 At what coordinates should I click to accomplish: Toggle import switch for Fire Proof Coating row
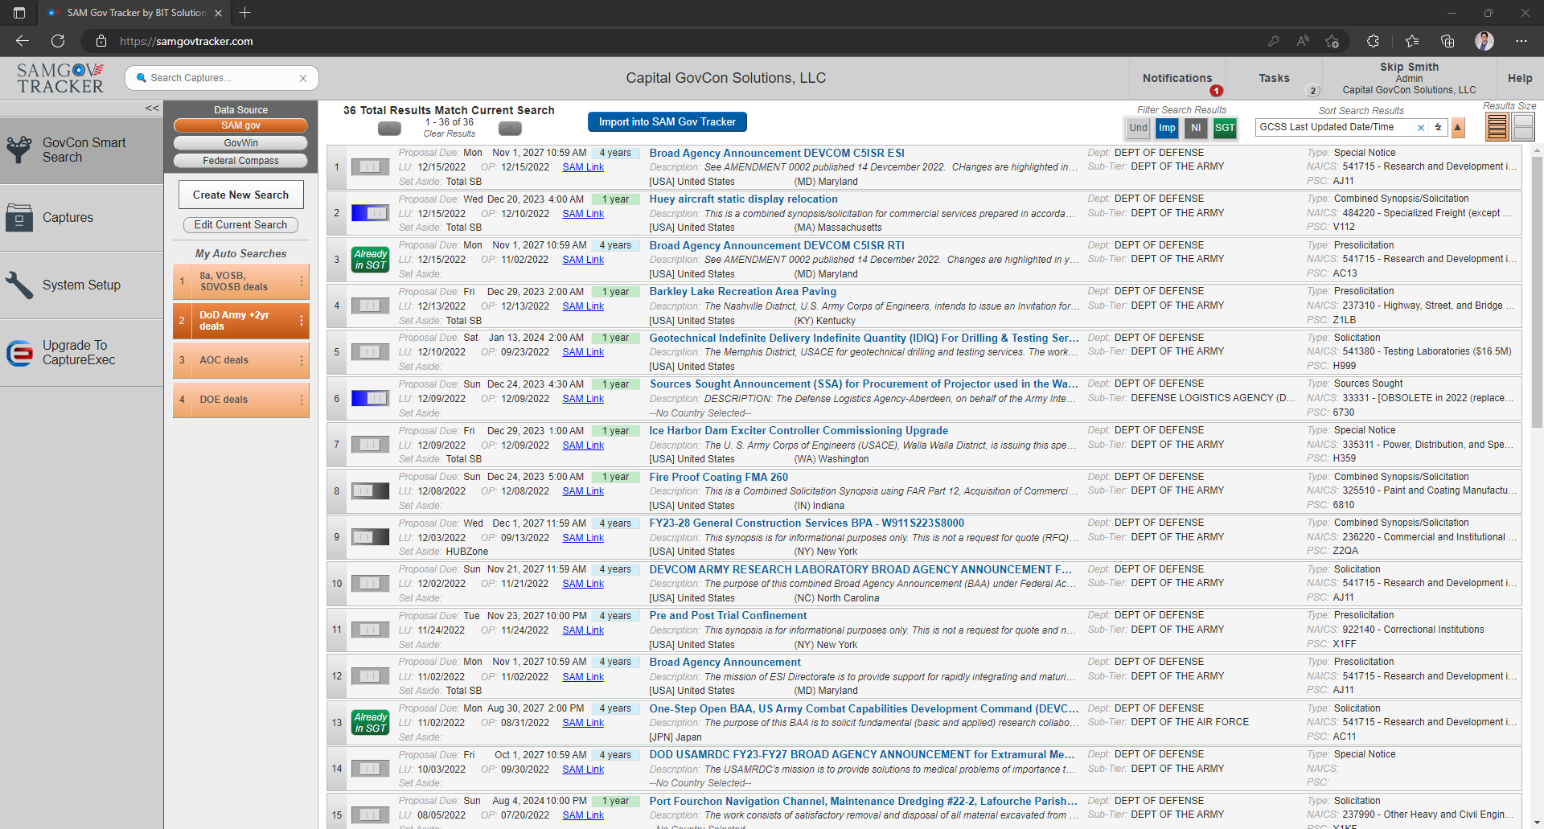pos(370,490)
